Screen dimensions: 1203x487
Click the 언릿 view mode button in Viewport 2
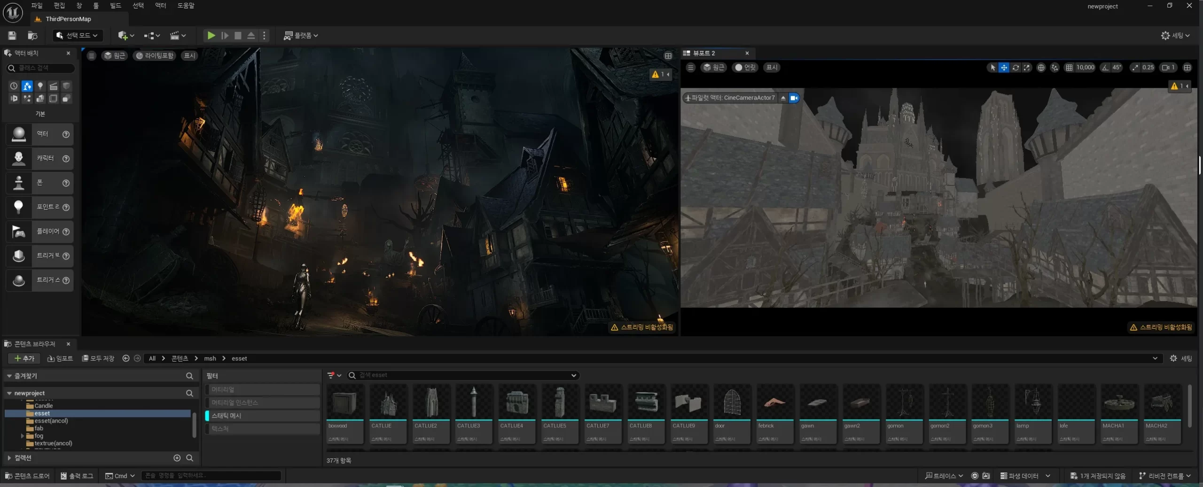746,68
